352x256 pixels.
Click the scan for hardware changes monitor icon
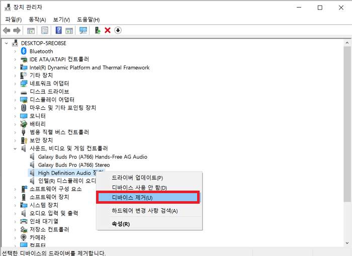[83, 30]
